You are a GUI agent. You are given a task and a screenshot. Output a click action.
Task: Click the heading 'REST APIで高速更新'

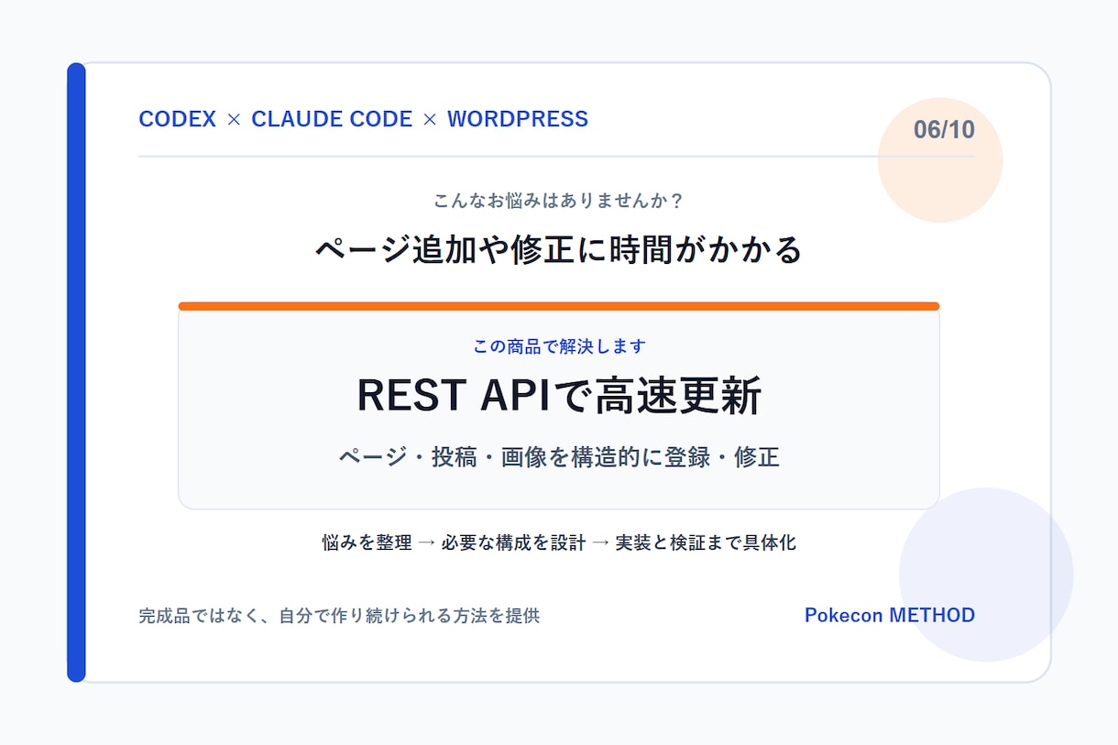coord(559,396)
